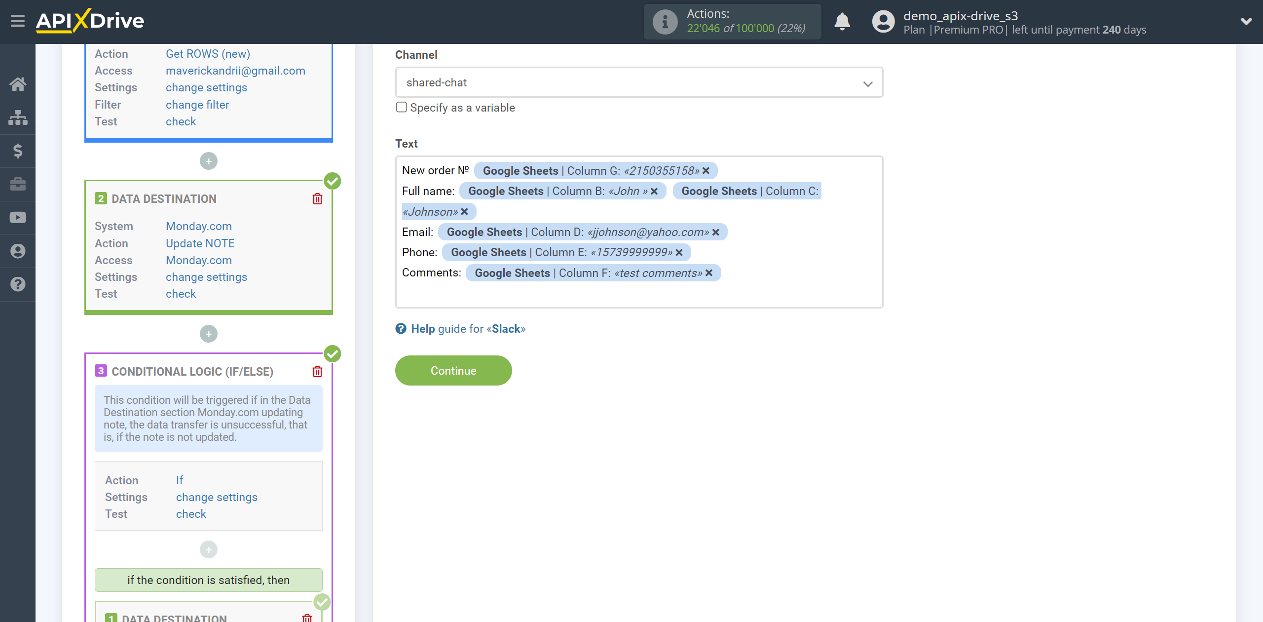Click change settings in Monday.com destination
This screenshot has width=1263, height=622.
coord(206,277)
